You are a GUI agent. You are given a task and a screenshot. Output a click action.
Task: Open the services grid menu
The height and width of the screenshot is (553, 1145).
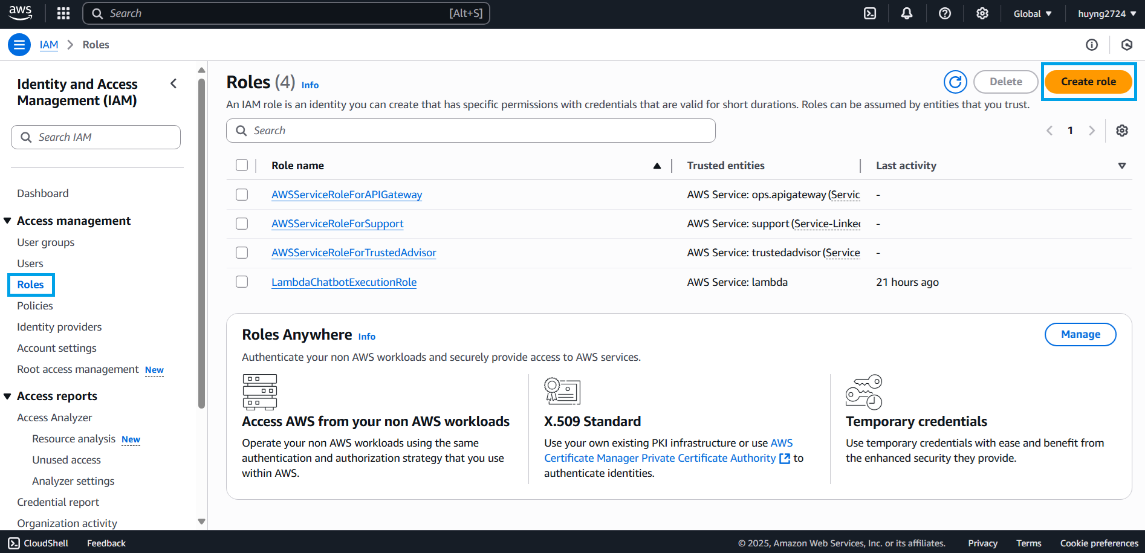[63, 13]
